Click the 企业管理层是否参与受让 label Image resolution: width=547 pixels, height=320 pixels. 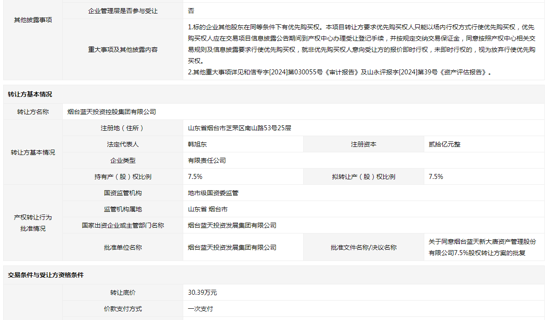pyautogui.click(x=123, y=10)
